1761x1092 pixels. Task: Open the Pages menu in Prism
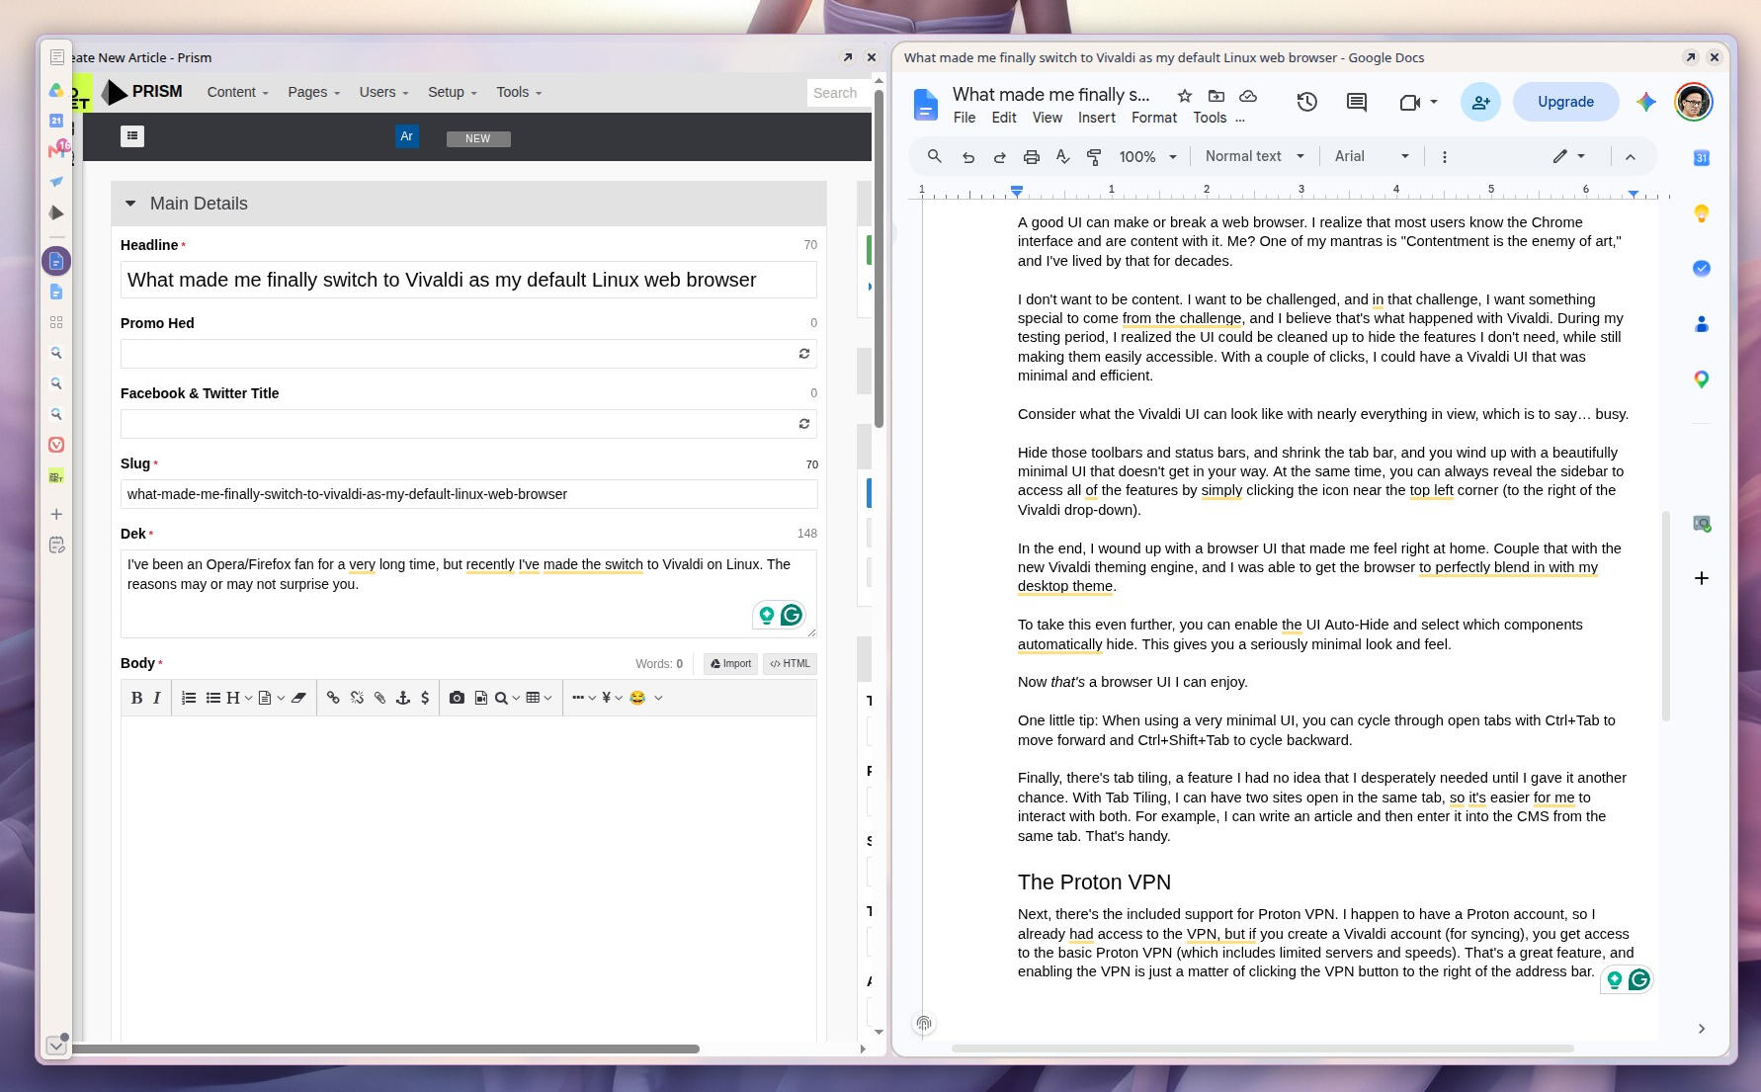313,92
